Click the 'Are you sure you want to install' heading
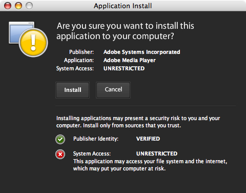 [x=126, y=31]
